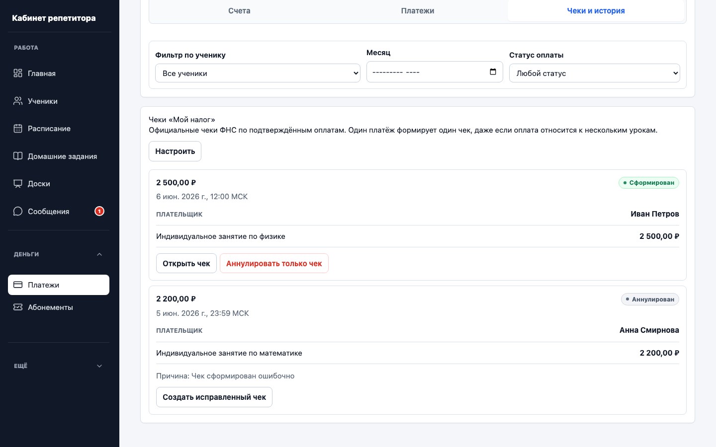The image size is (716, 447).
Task: Click the Абонементы ticket icon
Action: pyautogui.click(x=18, y=307)
